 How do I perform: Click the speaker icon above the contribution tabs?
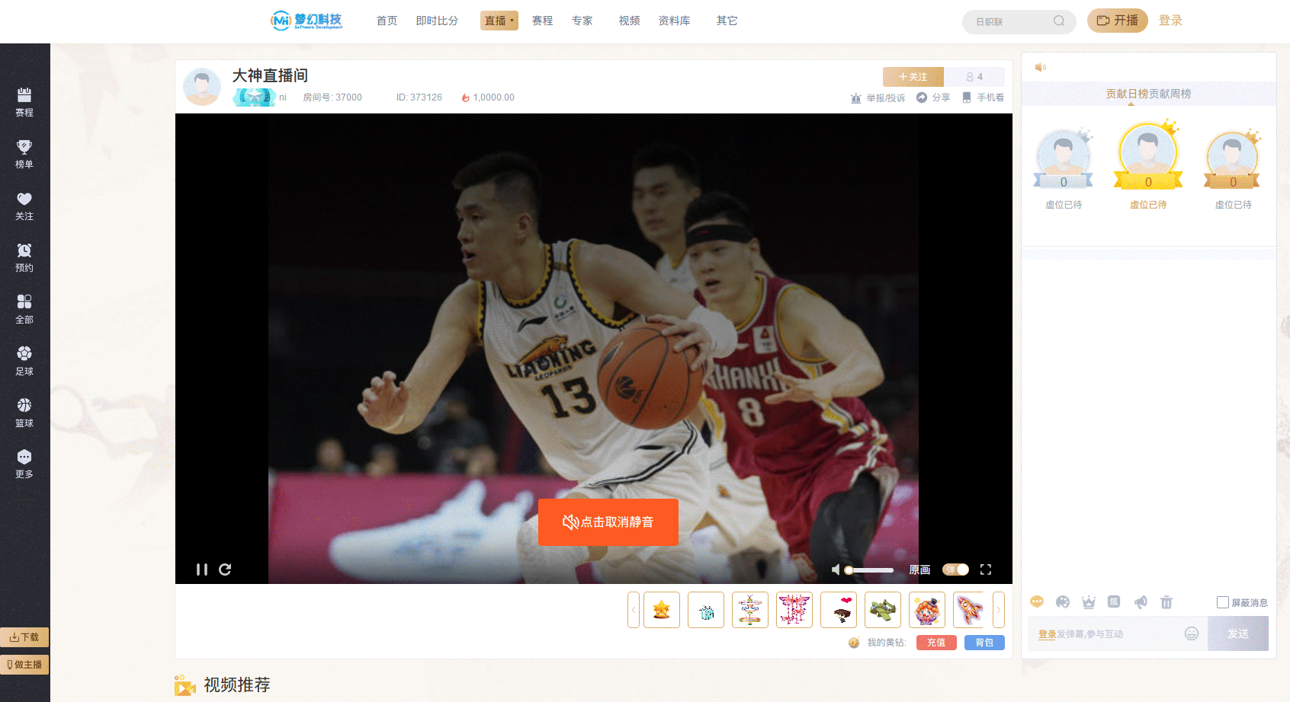point(1040,68)
